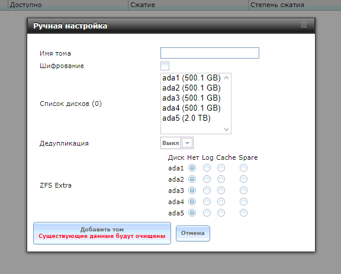Click the Выкл deduplication value box
The height and width of the screenshot is (274, 341).
[x=170, y=143]
